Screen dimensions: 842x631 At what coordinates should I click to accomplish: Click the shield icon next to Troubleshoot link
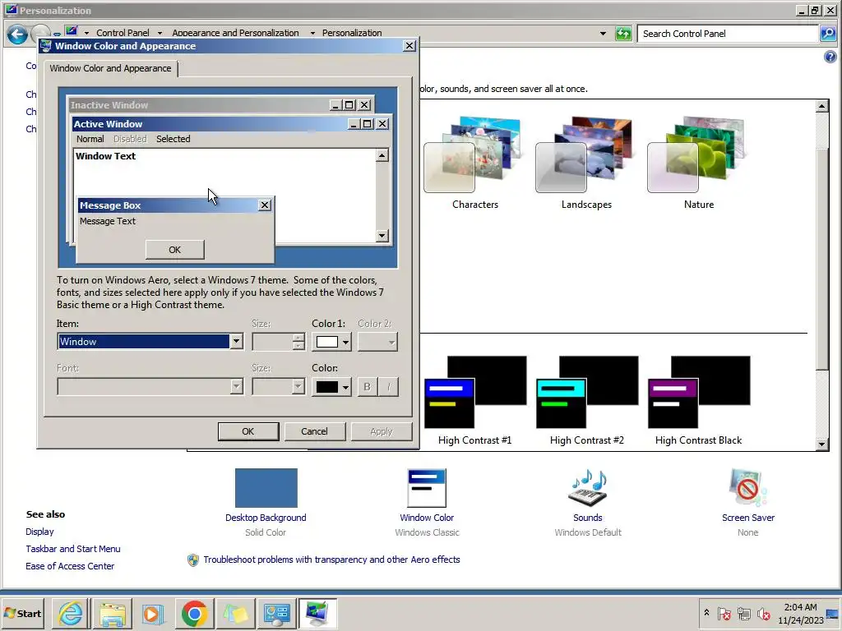(192, 560)
